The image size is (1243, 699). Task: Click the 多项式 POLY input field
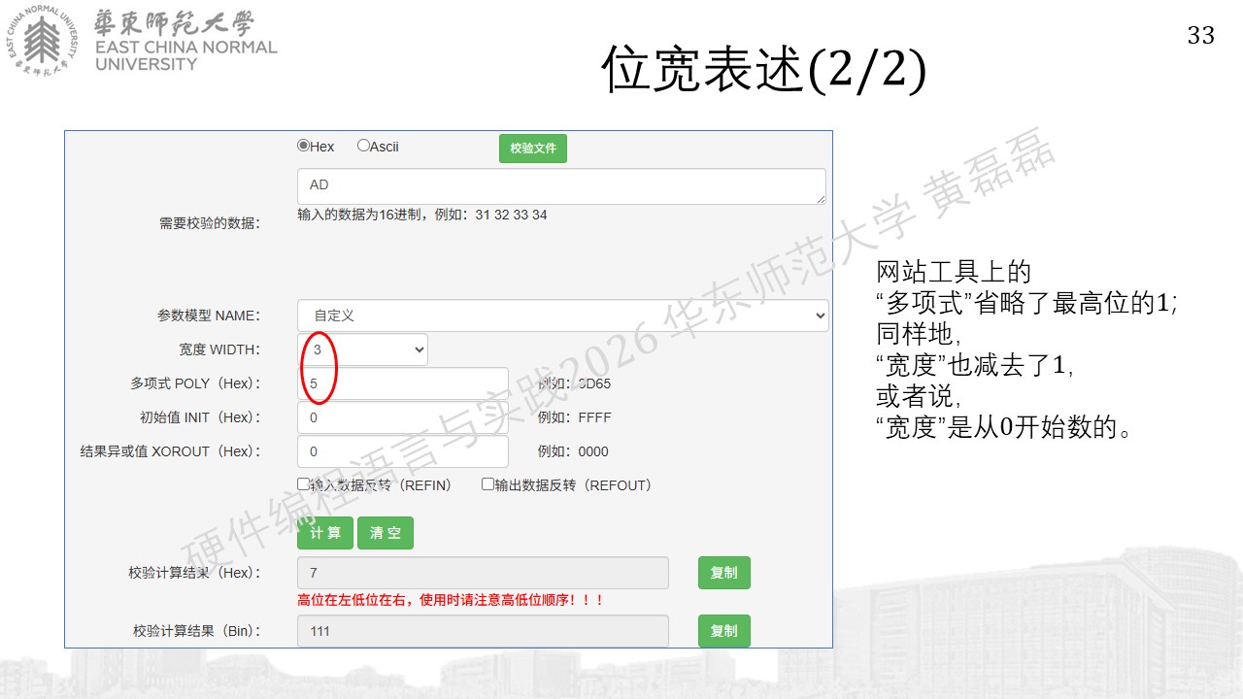403,383
